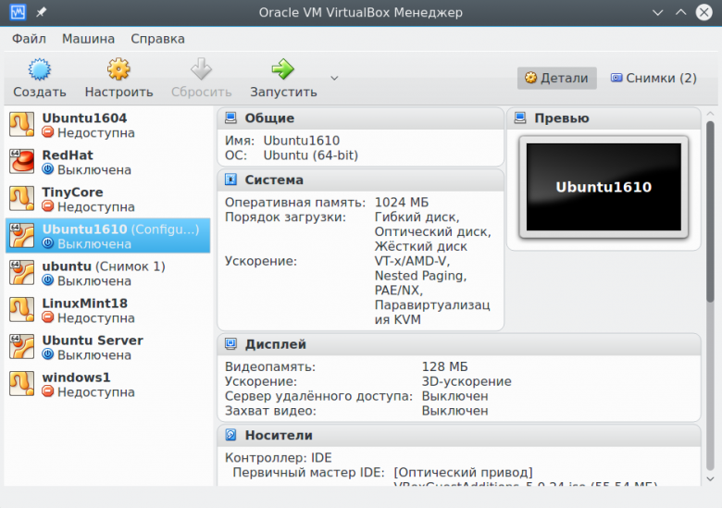Click the Ubuntu1610 64-bit OS icon
This screenshot has height=508, width=722.
(21, 236)
